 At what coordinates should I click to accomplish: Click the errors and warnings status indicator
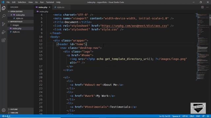[6, 116]
